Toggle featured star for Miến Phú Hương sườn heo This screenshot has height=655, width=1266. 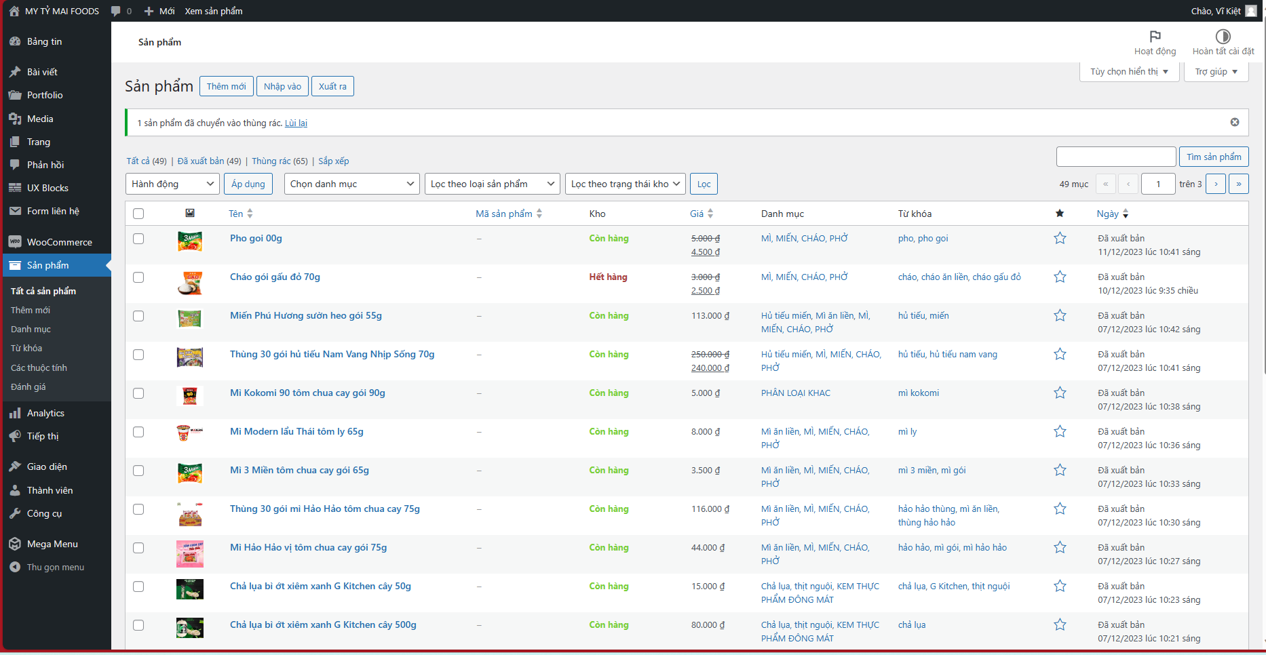pos(1060,315)
